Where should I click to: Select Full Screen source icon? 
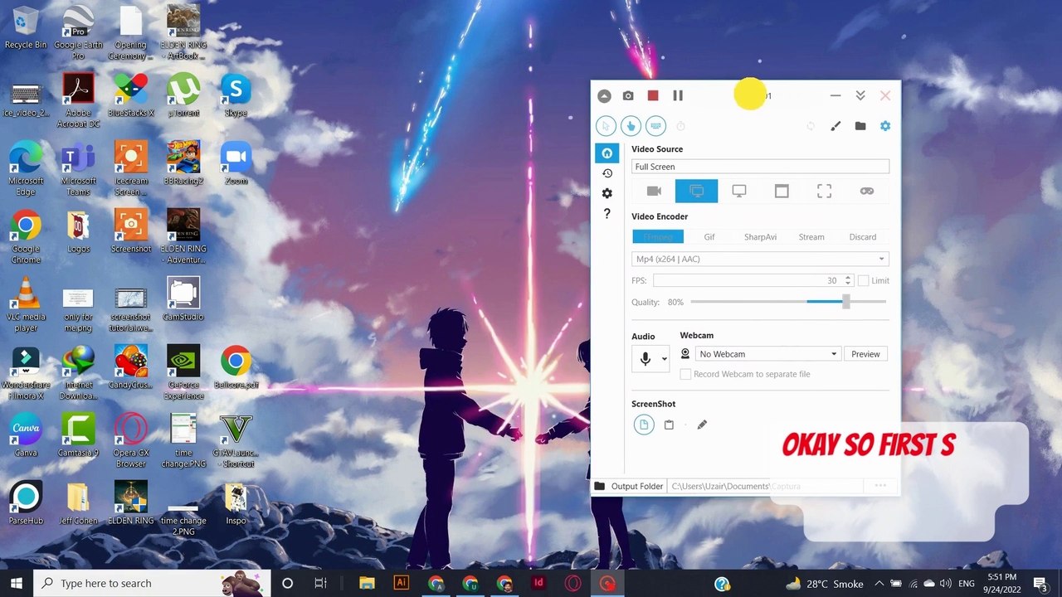click(696, 192)
